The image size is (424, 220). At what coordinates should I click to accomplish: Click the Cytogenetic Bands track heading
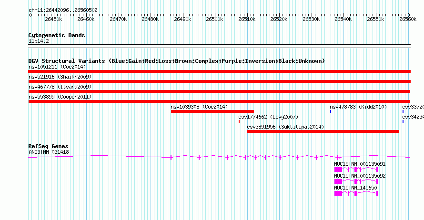coord(57,35)
